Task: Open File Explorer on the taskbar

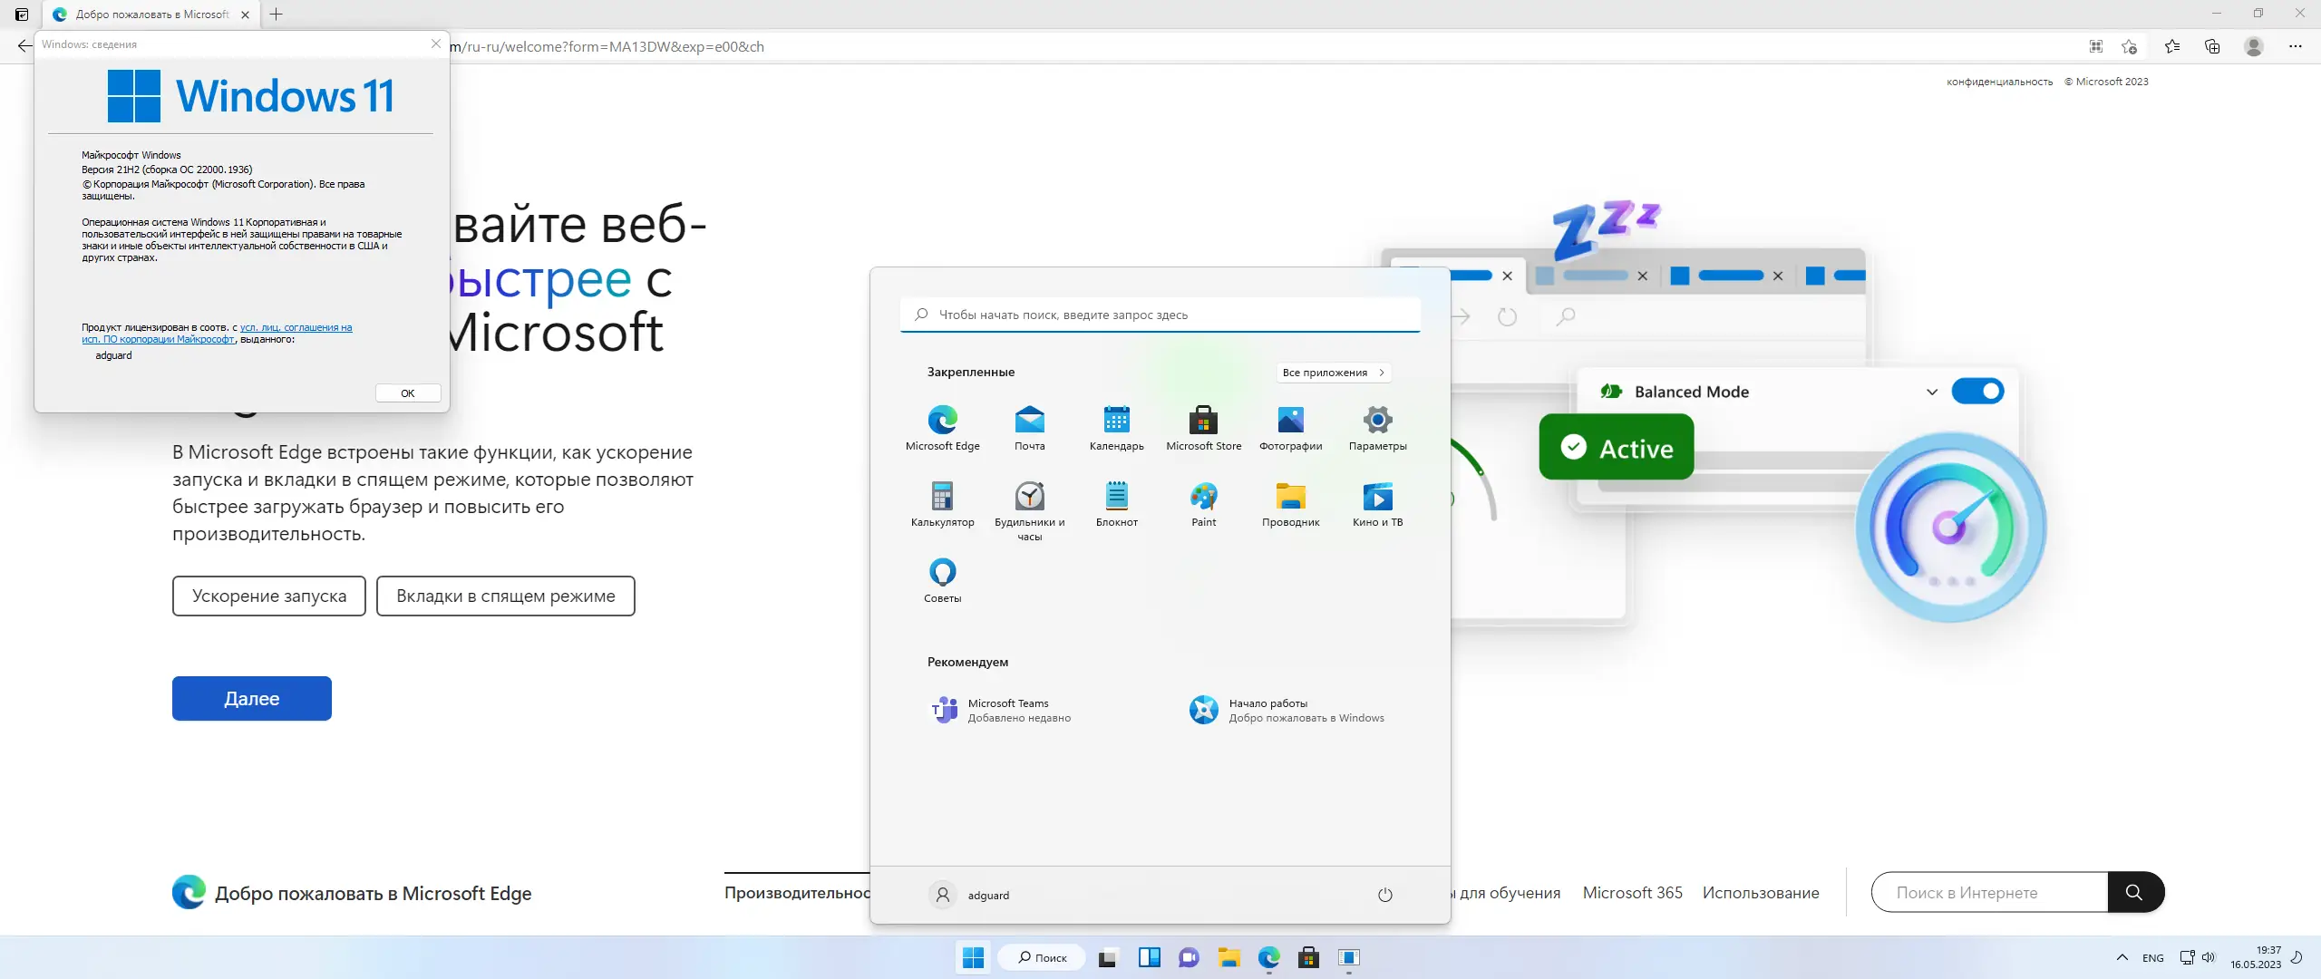Action: point(1228,957)
